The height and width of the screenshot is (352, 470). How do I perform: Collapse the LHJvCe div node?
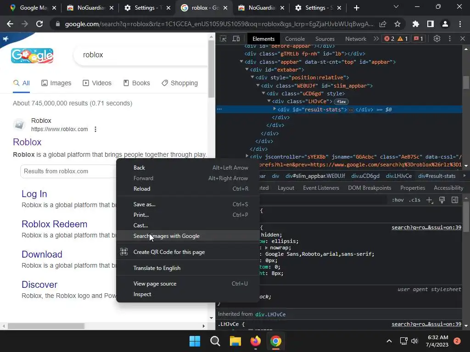click(x=269, y=101)
